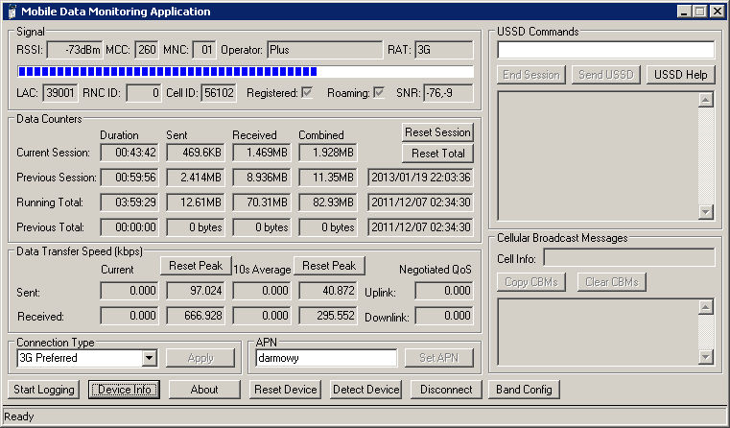Click the APN text field containing darmowy
Viewport: 730px width, 428px height.
pos(326,358)
